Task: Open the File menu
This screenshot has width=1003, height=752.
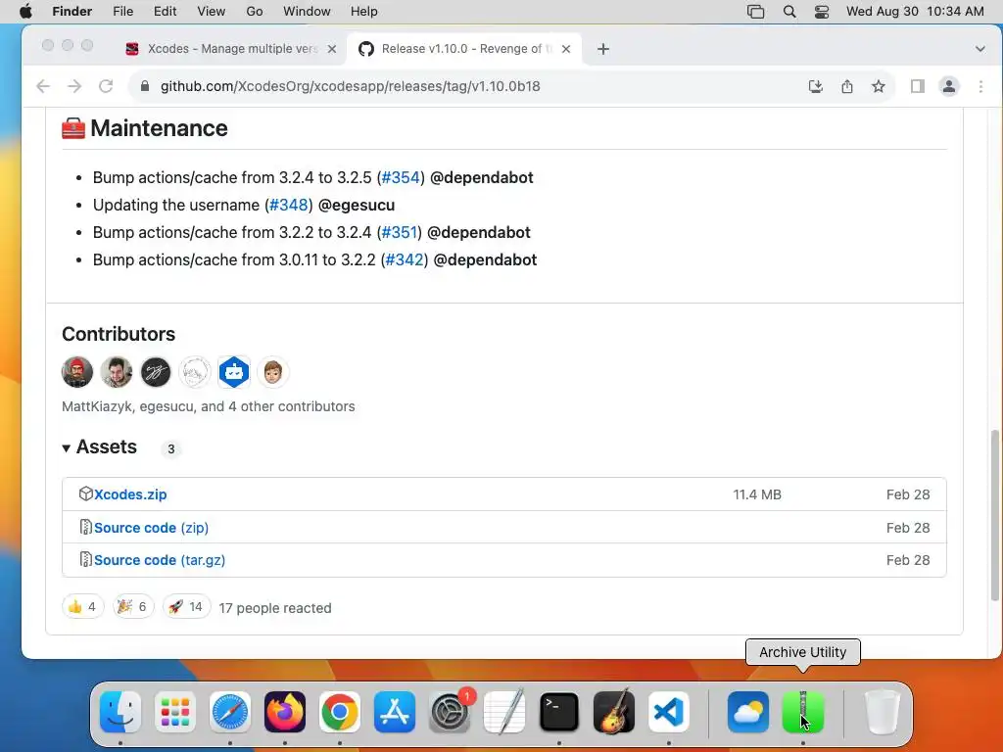Action: [122, 12]
